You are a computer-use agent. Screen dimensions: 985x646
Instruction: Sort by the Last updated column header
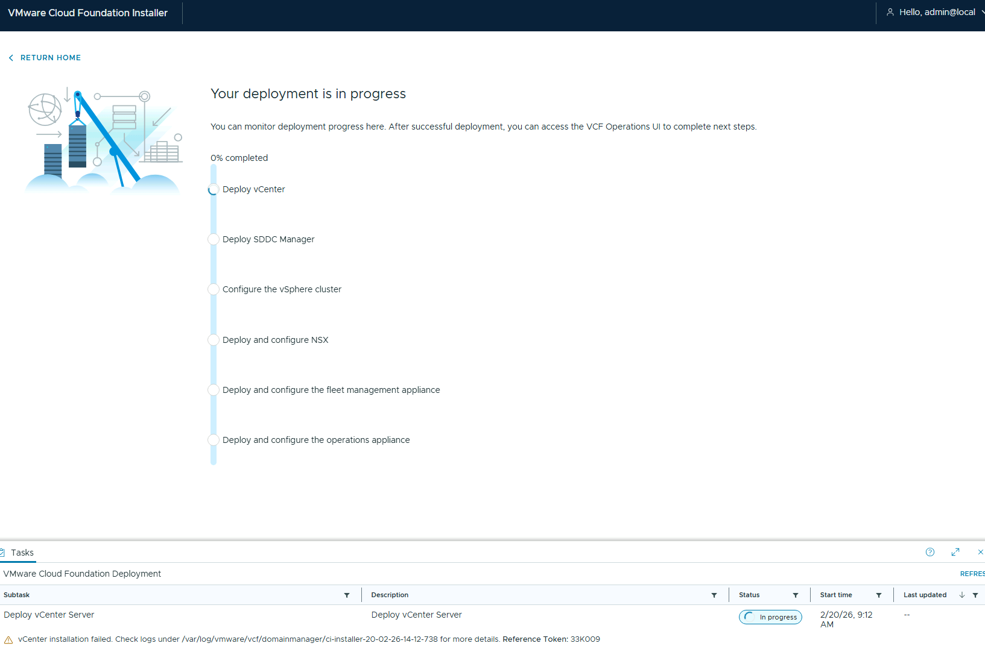(925, 595)
